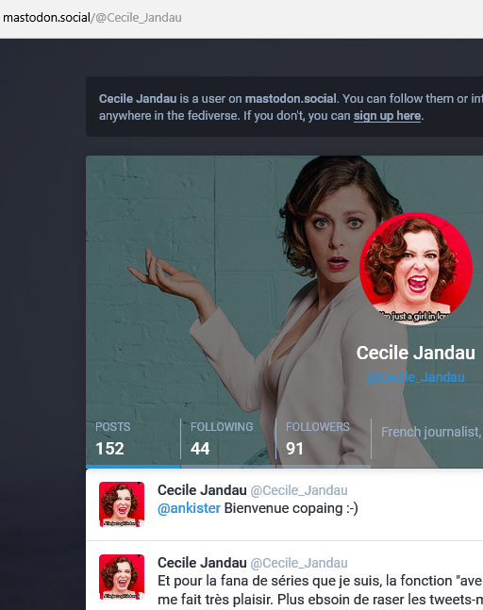Follow the 'sign up here' link

coord(387,116)
